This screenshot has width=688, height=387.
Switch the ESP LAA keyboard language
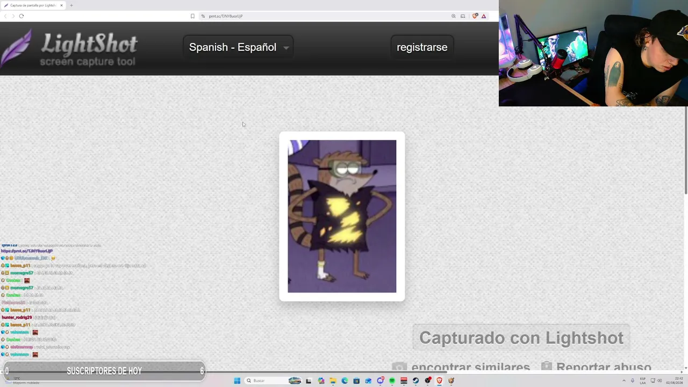643,381
